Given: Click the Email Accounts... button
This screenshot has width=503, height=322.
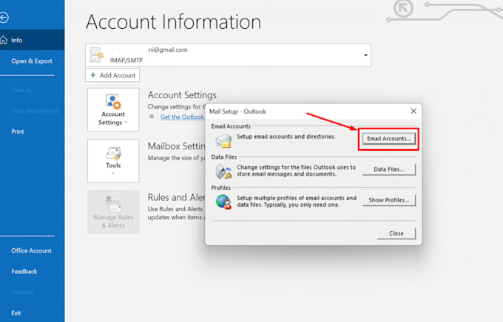Looking at the screenshot, I should click(389, 138).
